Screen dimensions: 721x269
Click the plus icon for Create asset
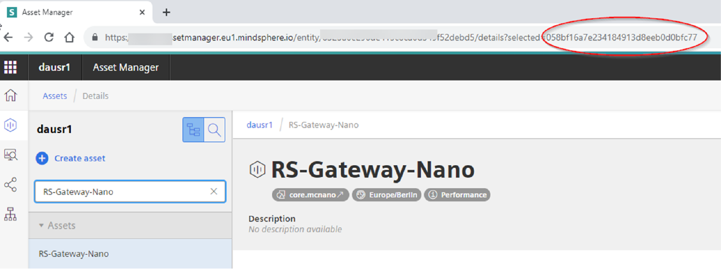coord(42,158)
